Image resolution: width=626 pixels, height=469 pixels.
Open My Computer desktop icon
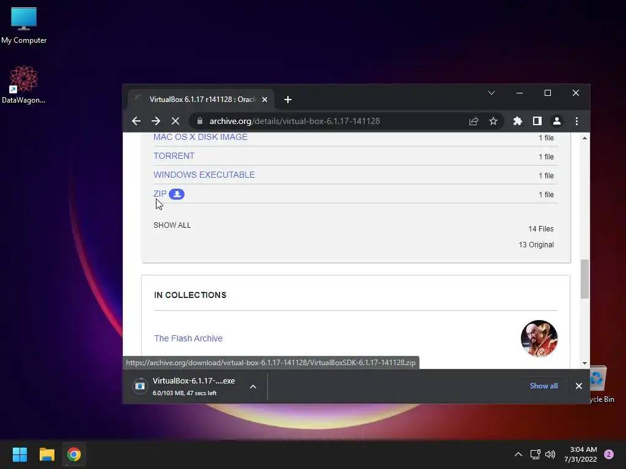[x=24, y=26]
